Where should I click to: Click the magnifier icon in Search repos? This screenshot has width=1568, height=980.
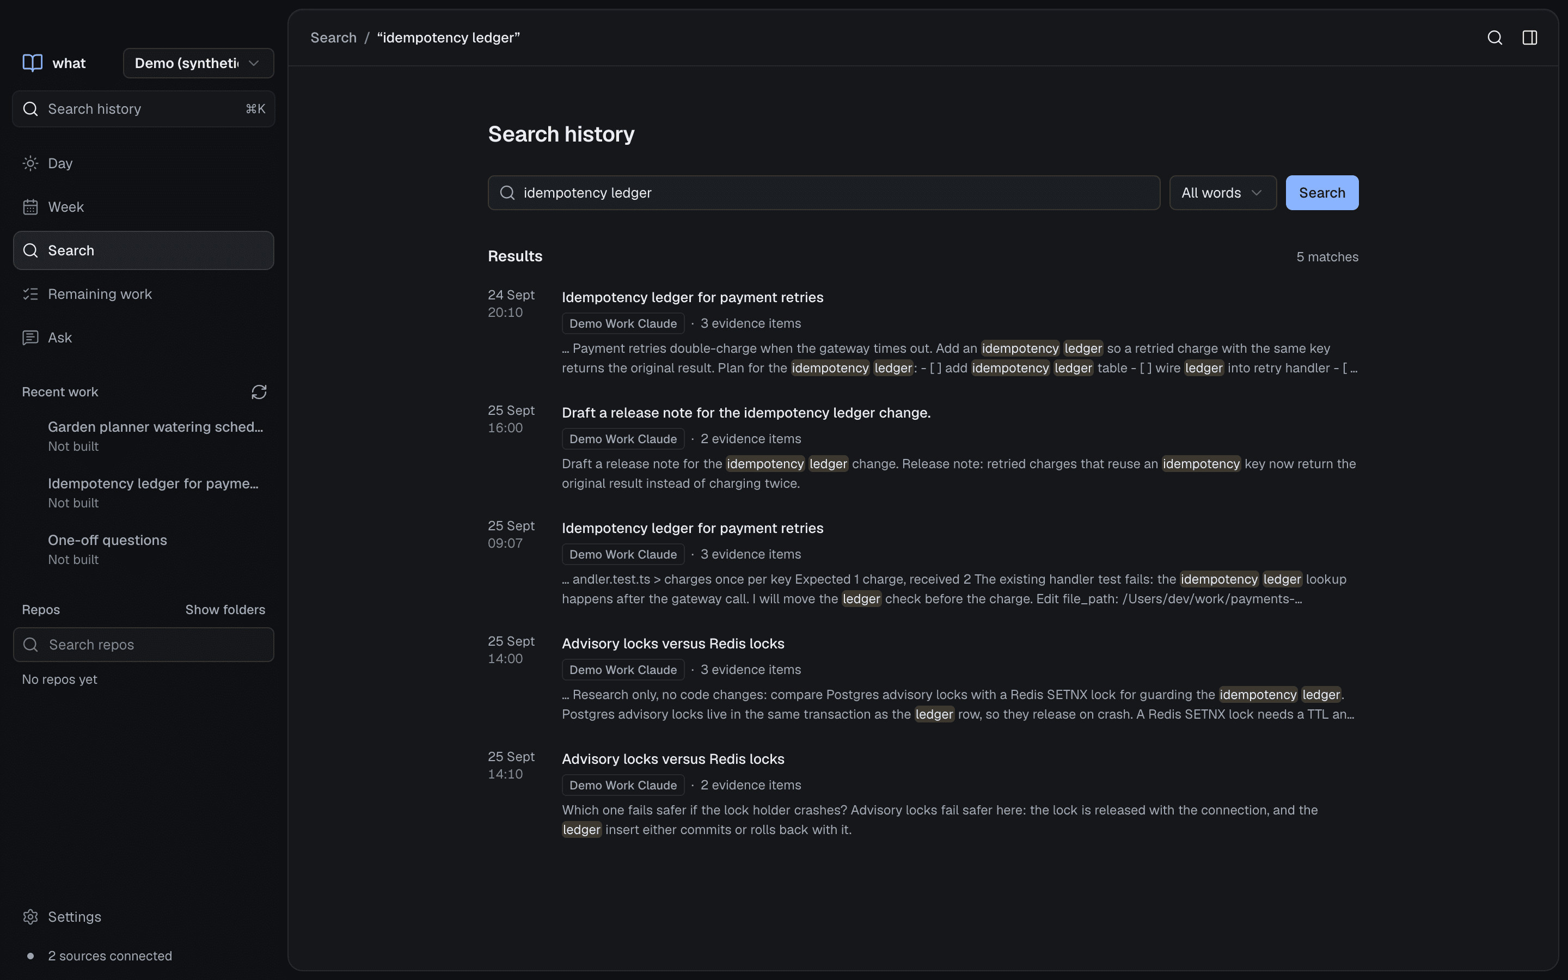click(x=30, y=645)
